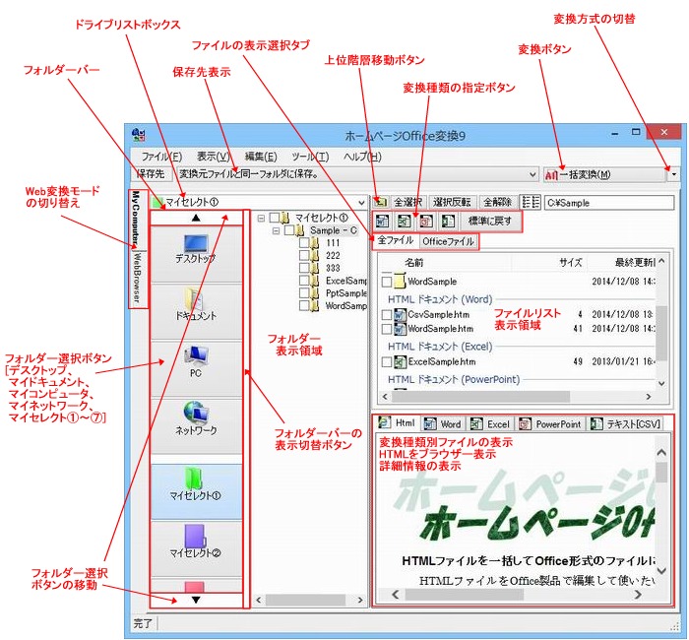Check the 333 folder checkbox
Image resolution: width=689 pixels, height=640 pixels.
click(x=304, y=268)
